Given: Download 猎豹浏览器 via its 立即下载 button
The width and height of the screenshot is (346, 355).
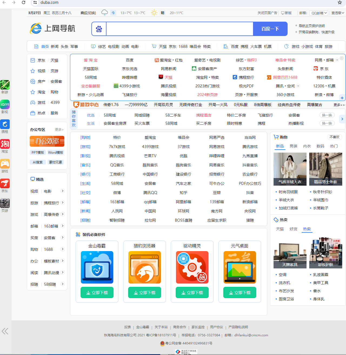Looking at the screenshot, I should 144,292.
